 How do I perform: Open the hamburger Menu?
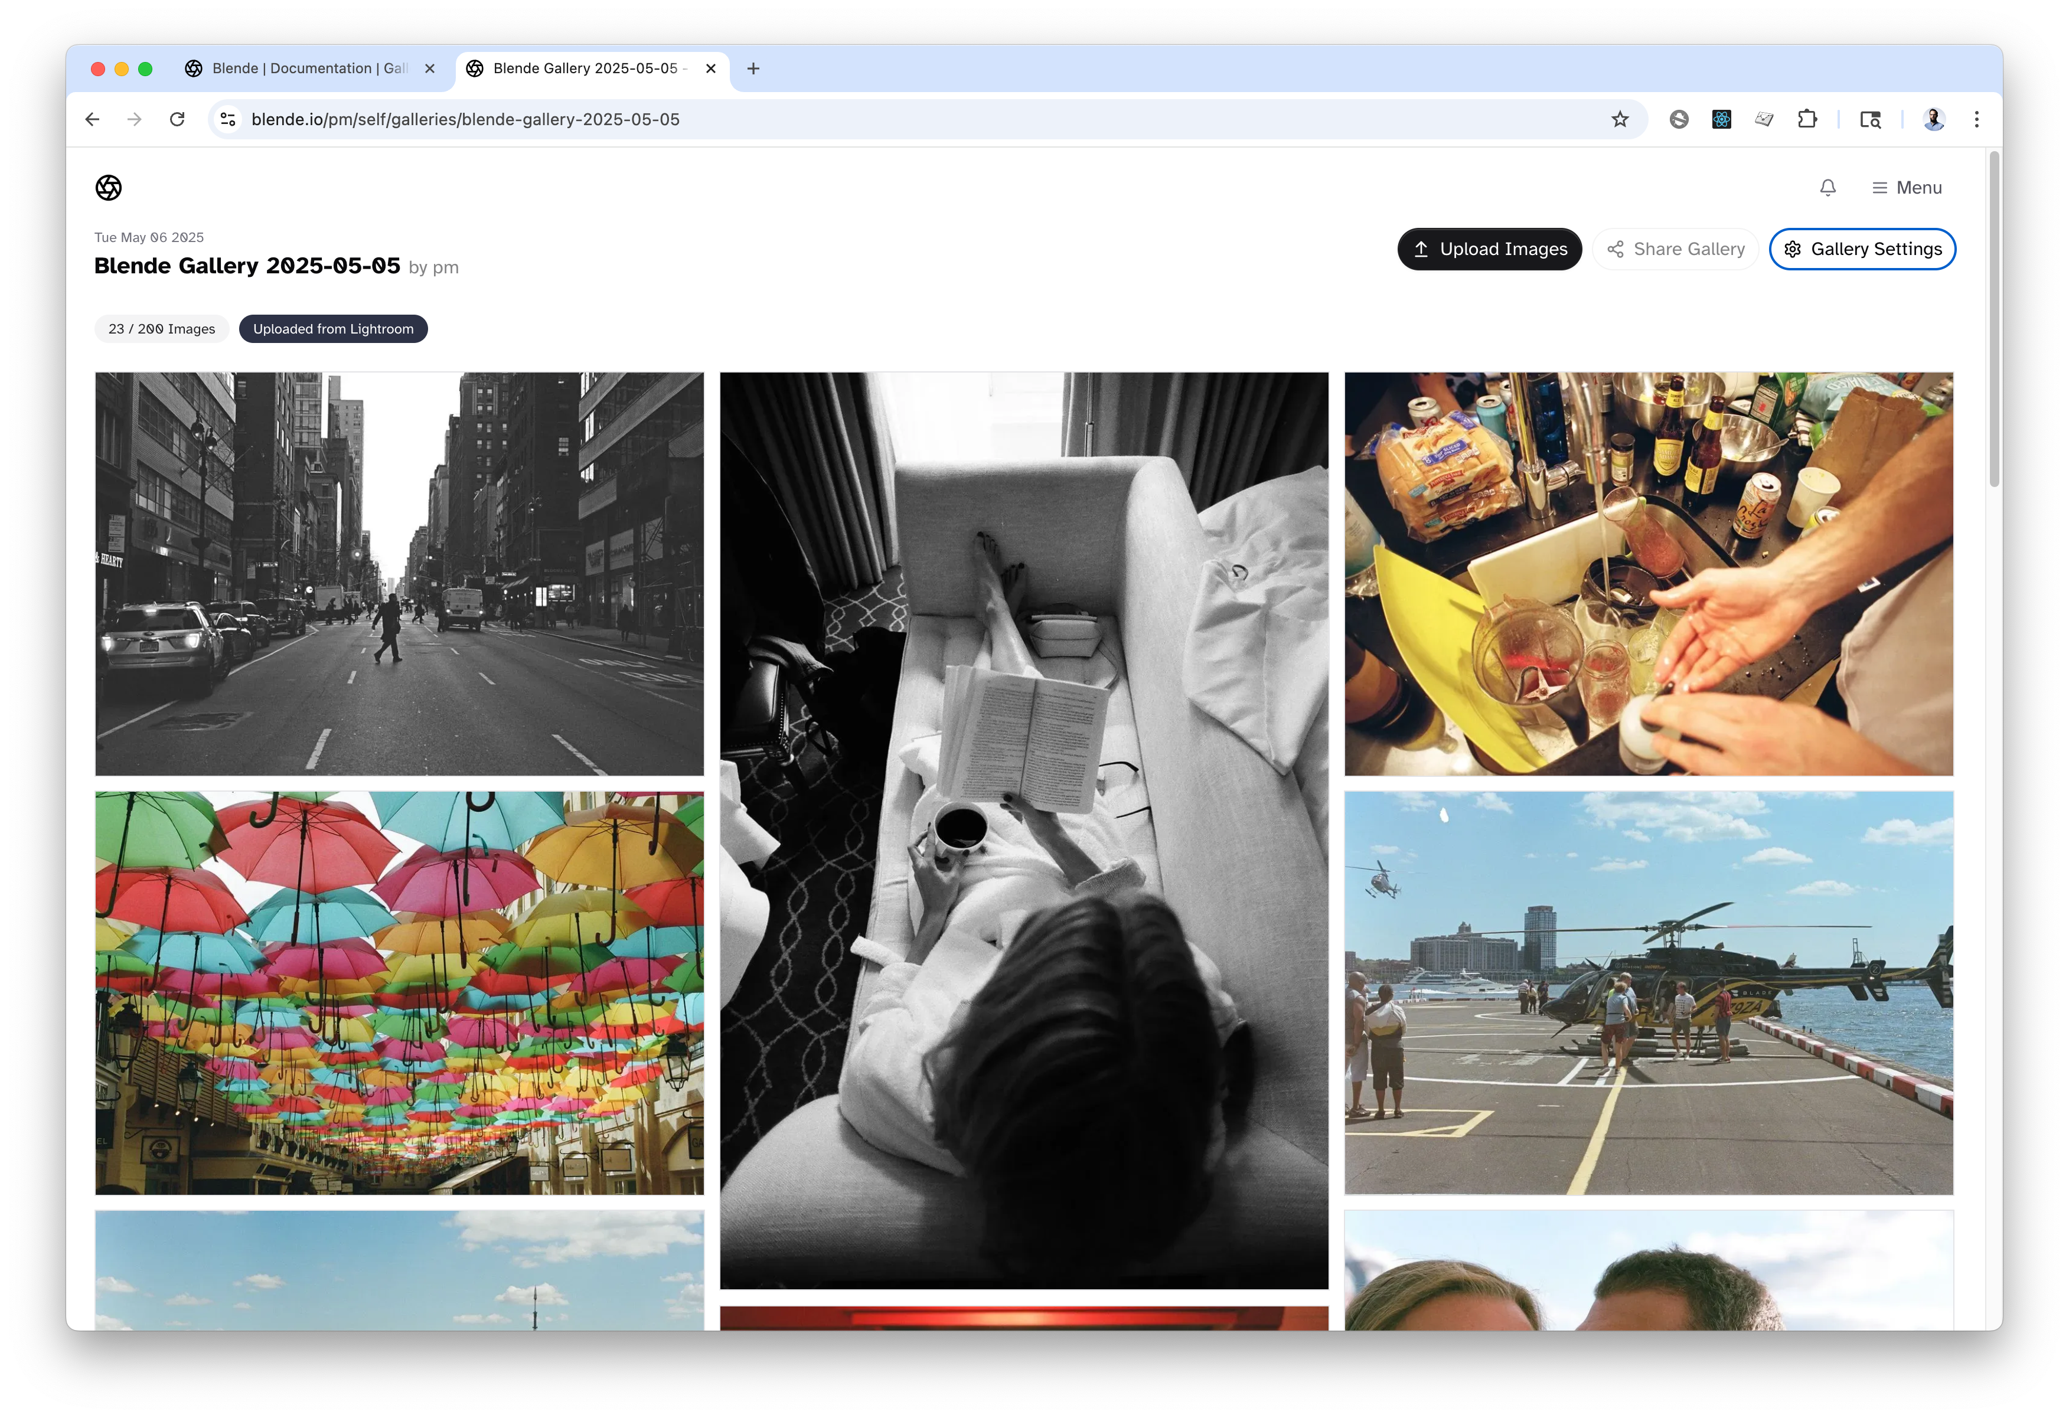click(1906, 188)
